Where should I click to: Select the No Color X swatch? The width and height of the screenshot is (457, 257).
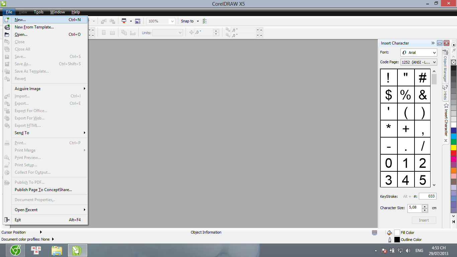454,62
